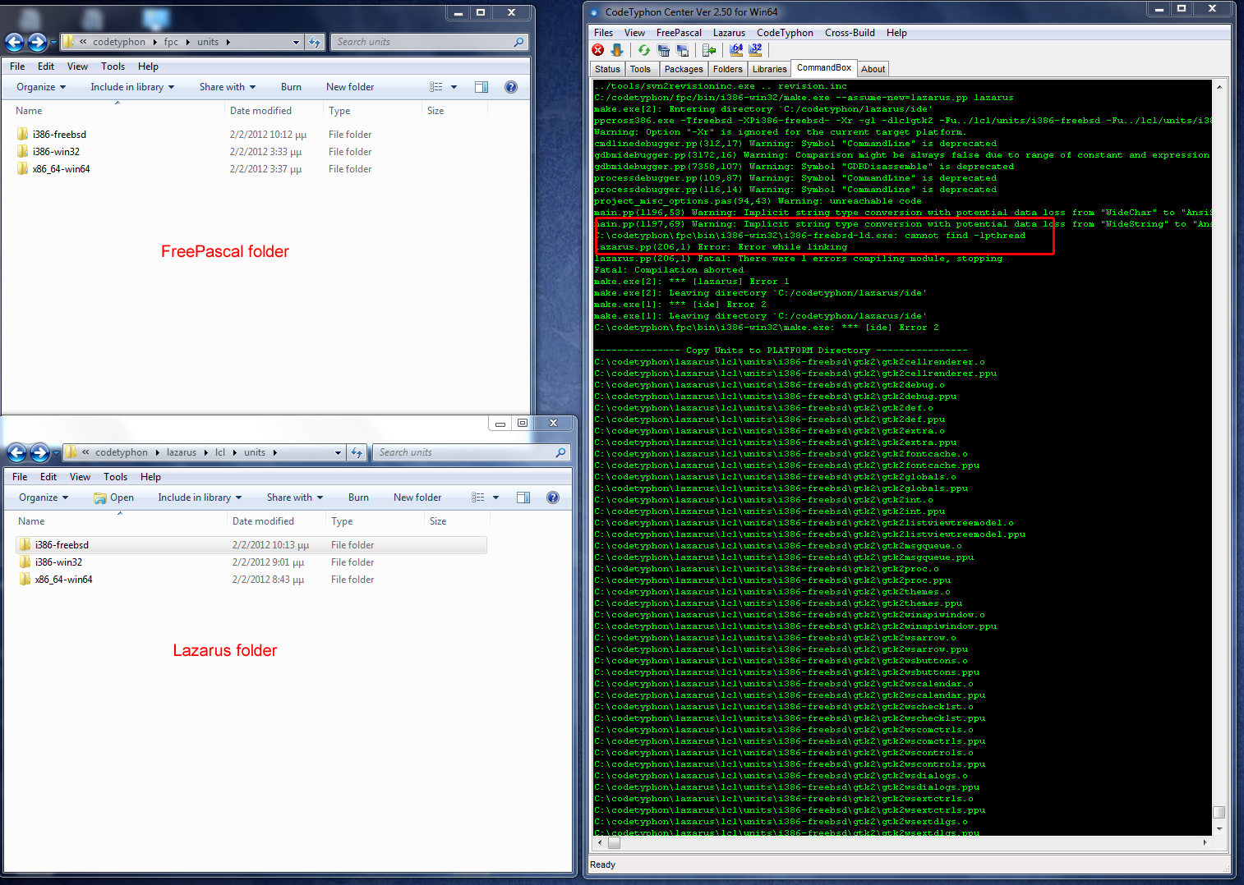Viewport: 1244px width, 885px height.
Task: Open help icon in fpc units window
Action: click(511, 87)
